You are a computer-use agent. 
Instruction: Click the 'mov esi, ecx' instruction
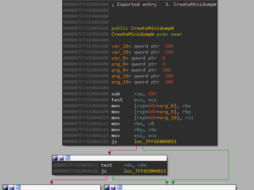(x=134, y=136)
